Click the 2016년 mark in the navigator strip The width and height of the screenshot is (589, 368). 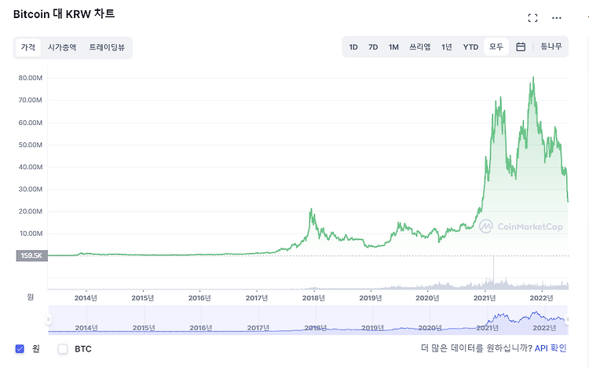click(200, 328)
